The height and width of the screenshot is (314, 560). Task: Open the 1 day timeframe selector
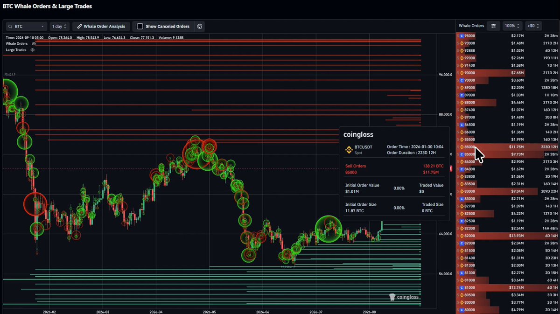point(59,27)
